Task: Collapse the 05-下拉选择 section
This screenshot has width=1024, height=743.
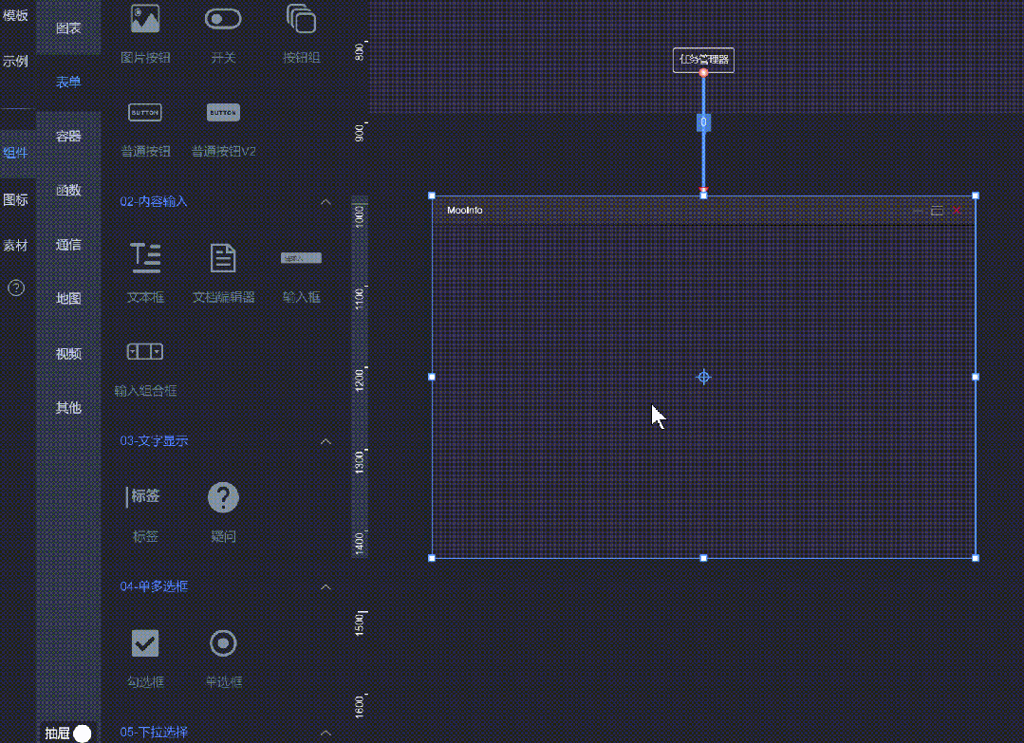Action: point(326,733)
